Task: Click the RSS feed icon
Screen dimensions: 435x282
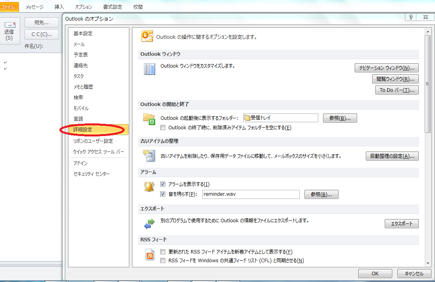Action: [x=150, y=255]
